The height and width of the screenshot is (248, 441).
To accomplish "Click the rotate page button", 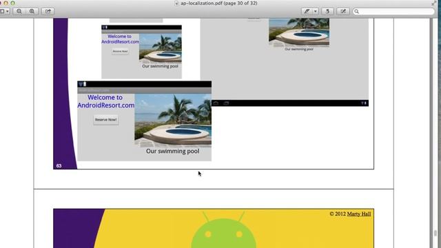I will tap(327, 11).
